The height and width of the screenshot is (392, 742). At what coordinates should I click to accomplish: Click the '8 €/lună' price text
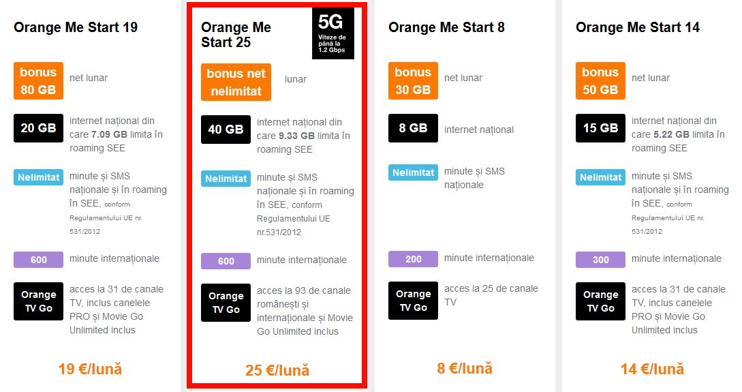[x=465, y=368]
